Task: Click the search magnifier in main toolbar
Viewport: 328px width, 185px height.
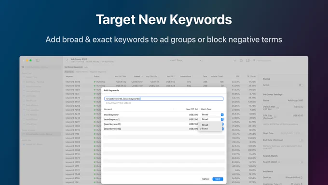Action: (254, 60)
